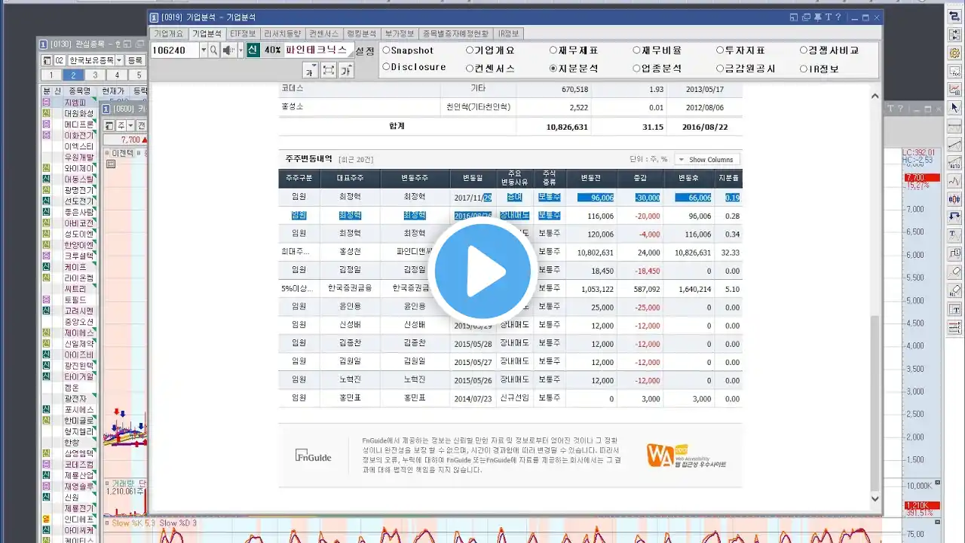The width and height of the screenshot is (965, 543).
Task: Click 대원화성 in the 관심종목 list
Action: (x=79, y=113)
